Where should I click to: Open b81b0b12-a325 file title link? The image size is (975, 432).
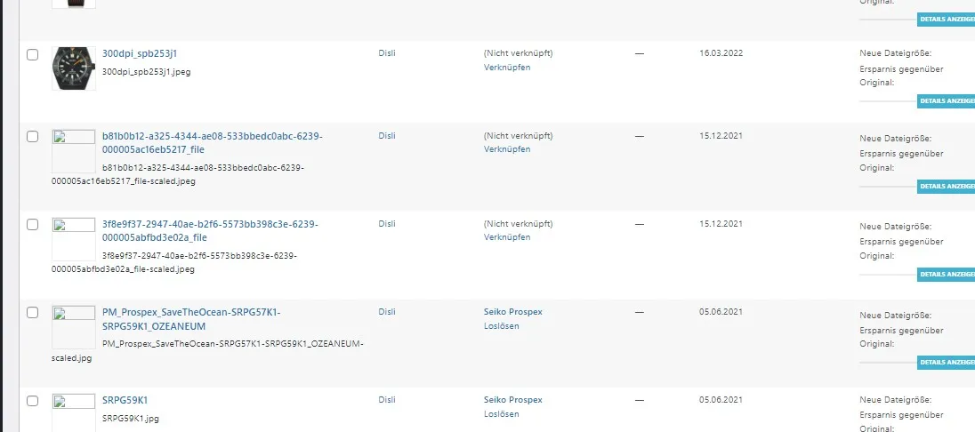tap(212, 142)
